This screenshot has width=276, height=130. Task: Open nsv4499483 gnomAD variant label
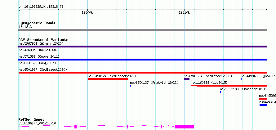258,76
